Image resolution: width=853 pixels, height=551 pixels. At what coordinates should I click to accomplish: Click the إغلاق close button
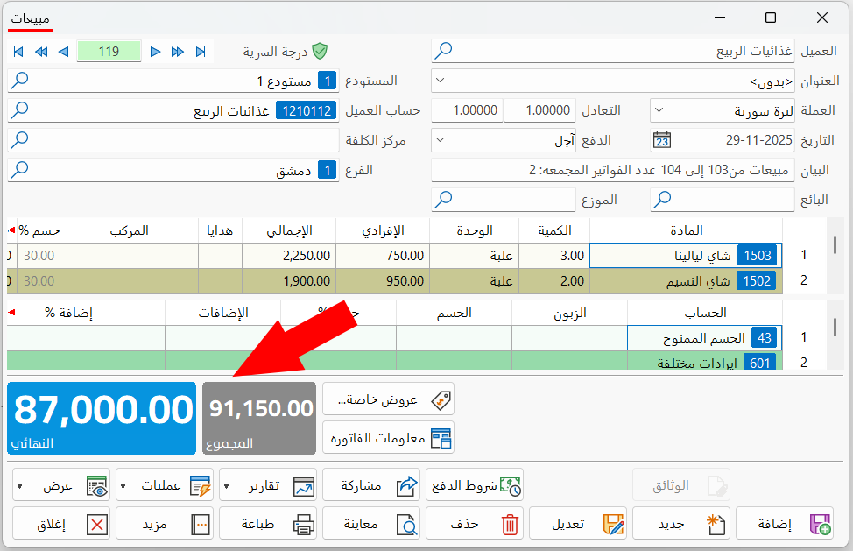61,524
